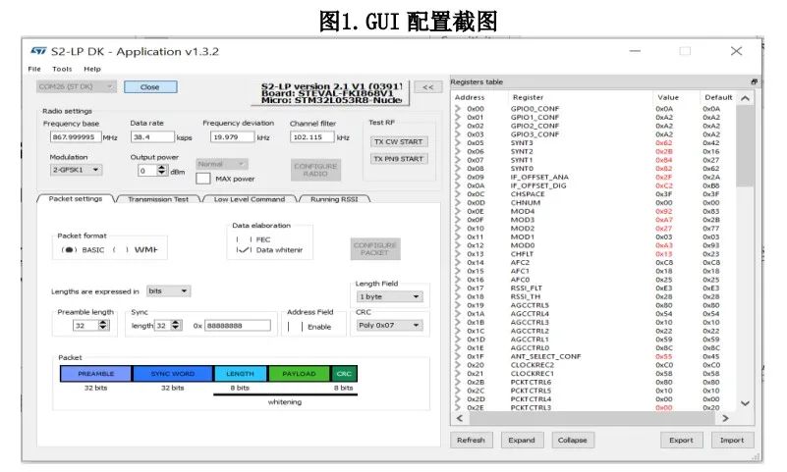Screen dimensions: 787x472
Task: Click the Address column header
Action: [x=470, y=97]
